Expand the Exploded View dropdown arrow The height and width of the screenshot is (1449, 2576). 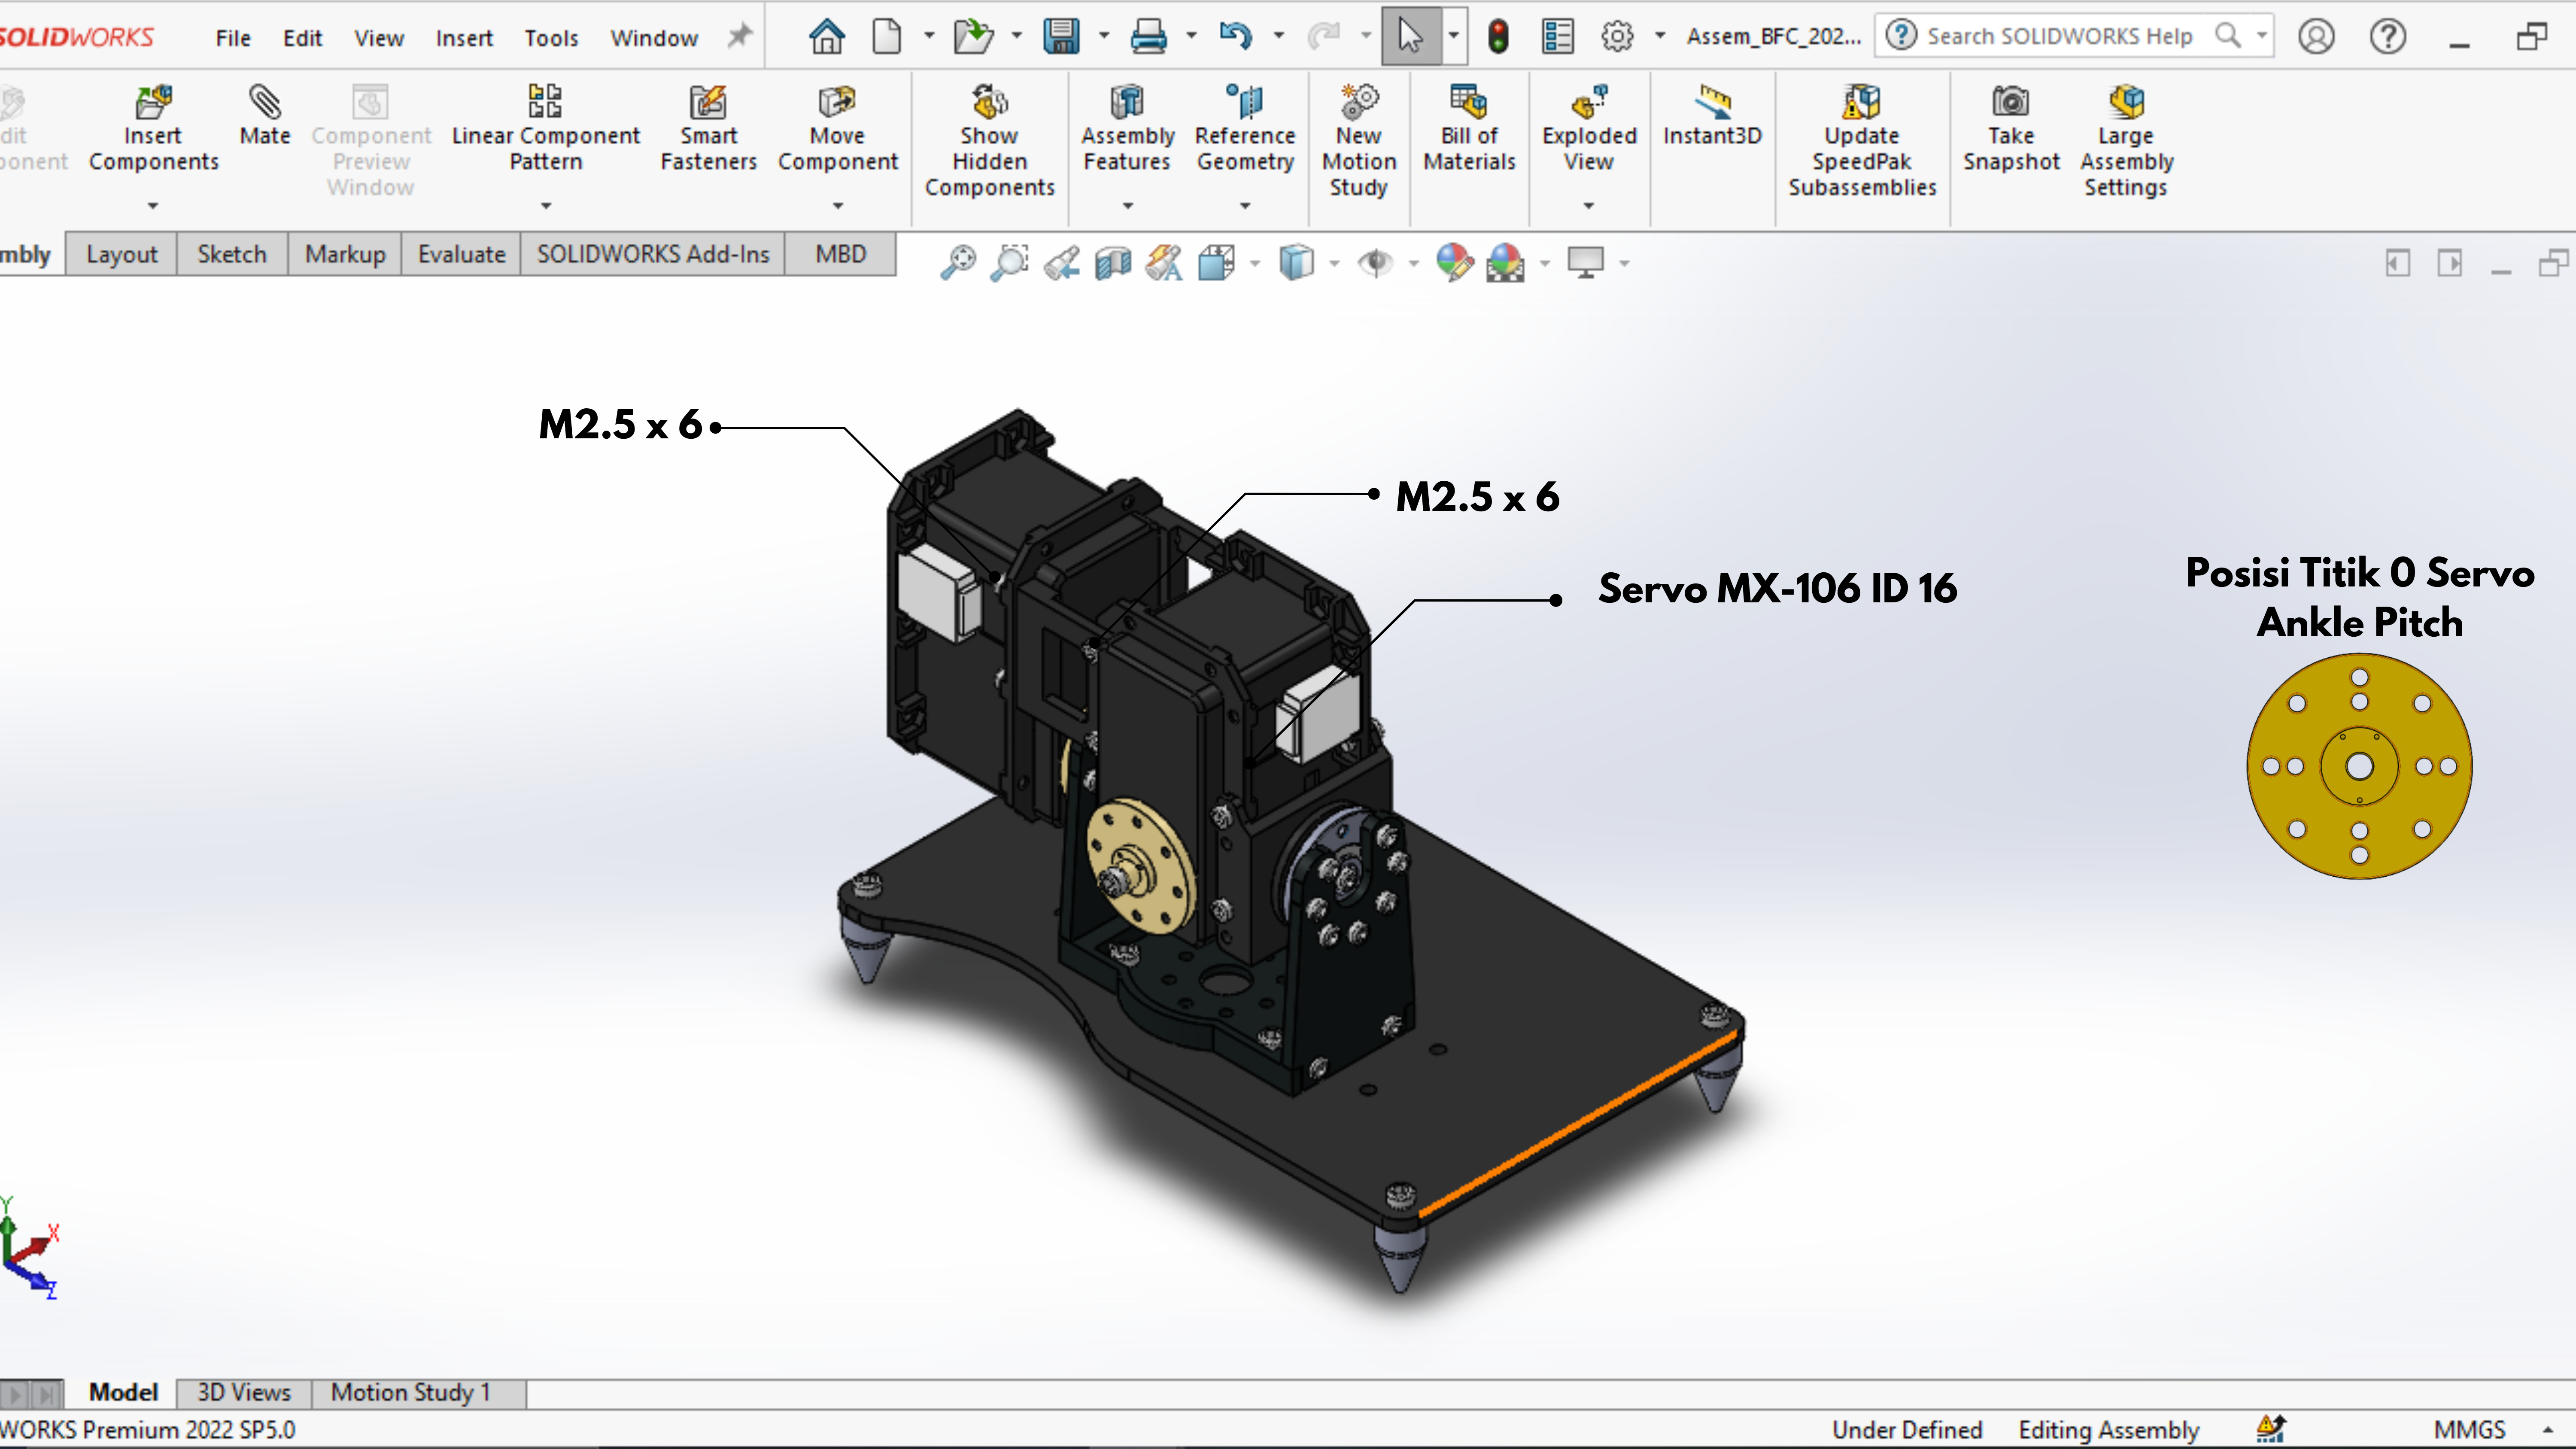pos(1589,206)
